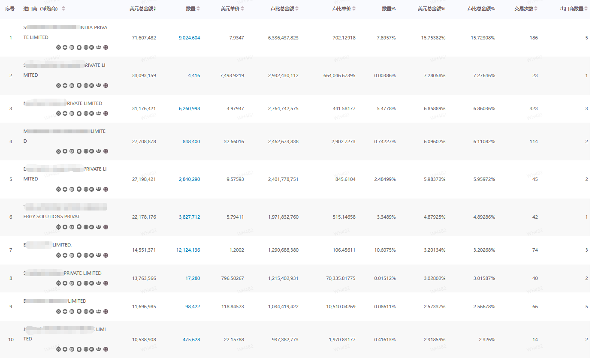Click the globe icon in row 8
598x358 pixels.
86,283
